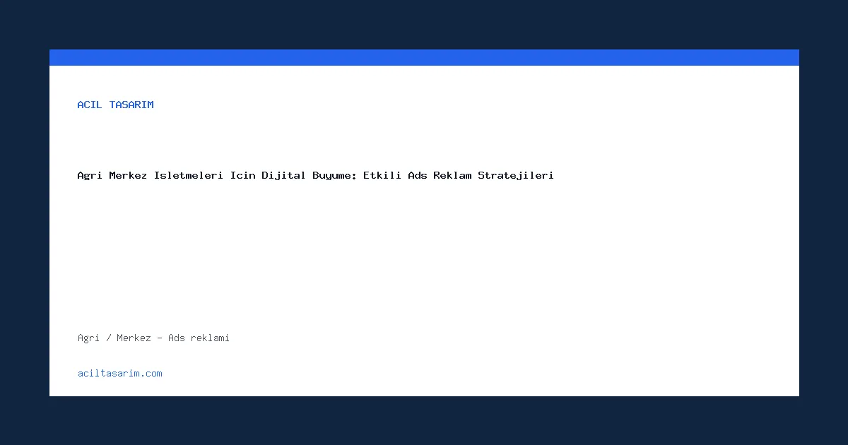Click the words Ads reklami in the caption
This screenshot has height=445, width=848.
click(x=199, y=338)
